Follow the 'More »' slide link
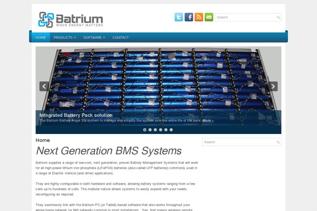Image resolution: width=317 pixels, height=211 pixels. tap(208, 121)
